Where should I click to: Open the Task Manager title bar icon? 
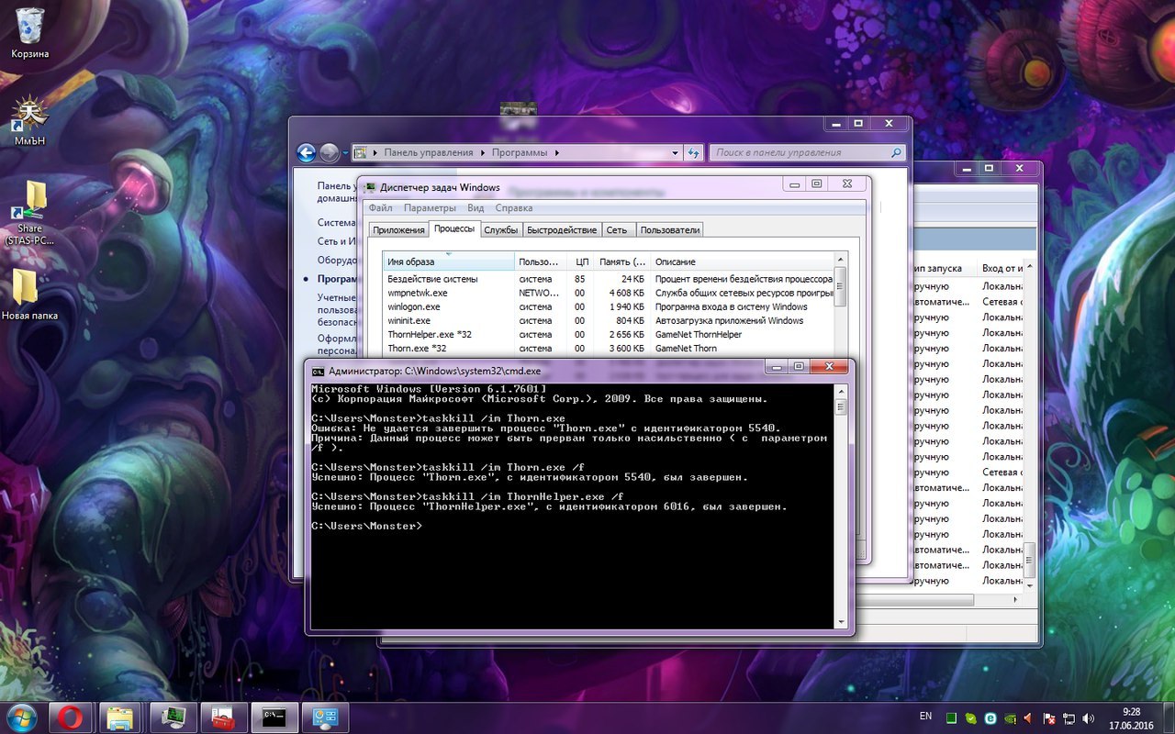point(371,187)
